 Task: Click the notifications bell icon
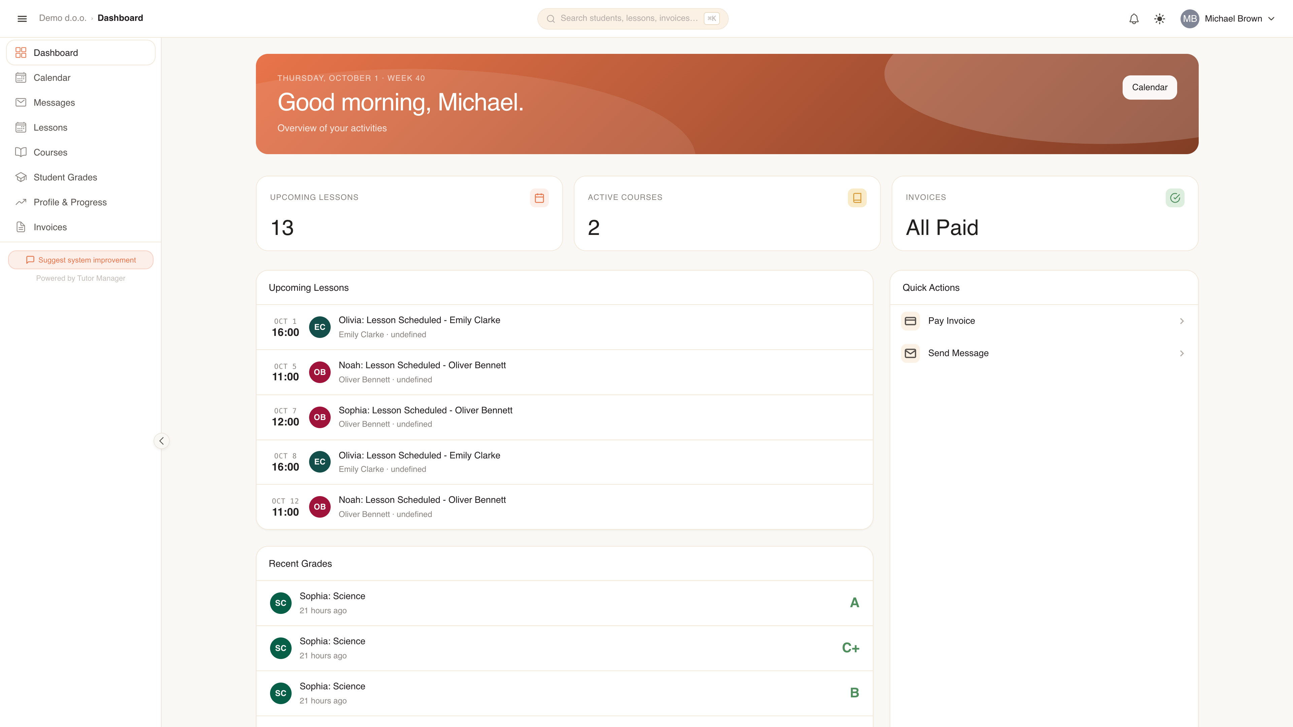pyautogui.click(x=1134, y=19)
